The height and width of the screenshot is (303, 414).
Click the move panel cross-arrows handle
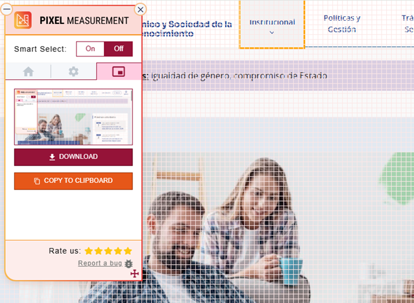tap(135, 273)
